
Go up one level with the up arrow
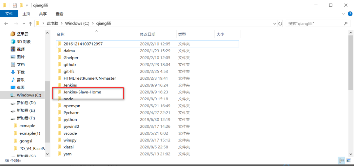(30, 24)
